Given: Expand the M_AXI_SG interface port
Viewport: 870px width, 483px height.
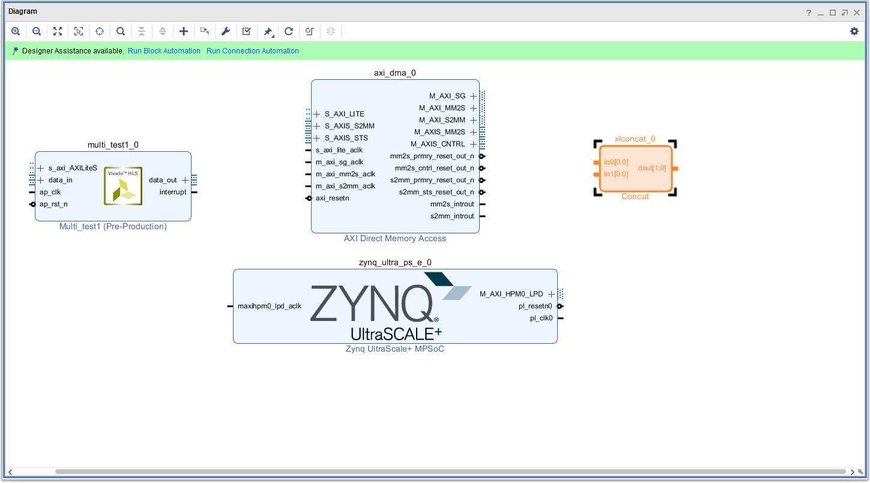Looking at the screenshot, I should 473,96.
